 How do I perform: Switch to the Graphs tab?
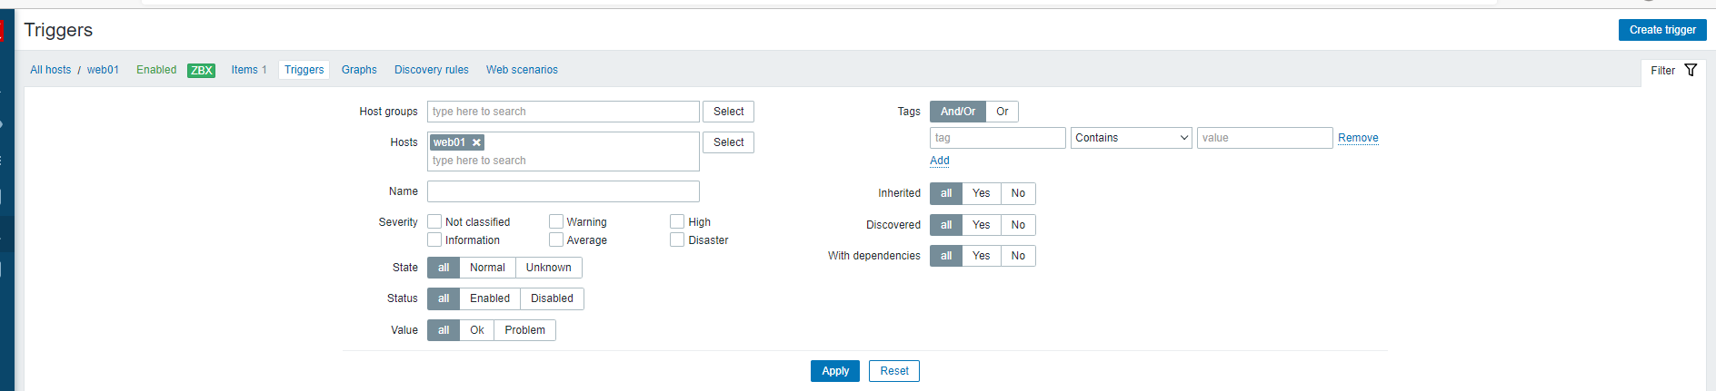[359, 70]
